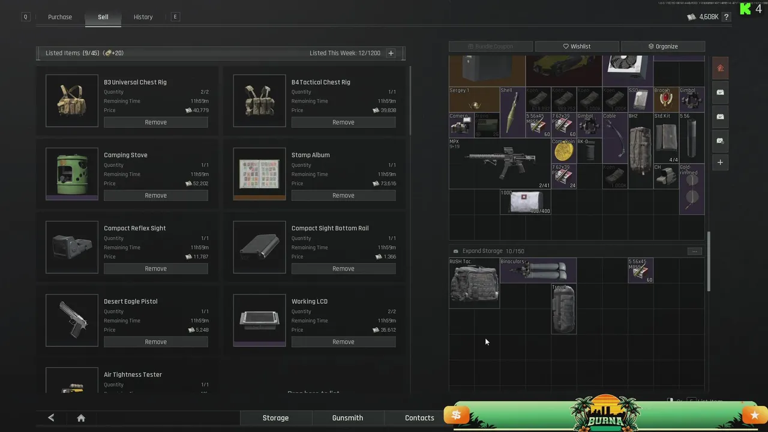Remove the Desert Eagle Pistol listing
768x432 pixels.
156,342
